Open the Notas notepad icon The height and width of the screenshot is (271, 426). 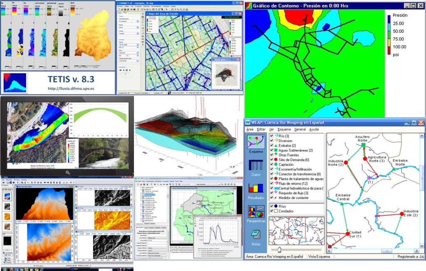pyautogui.click(x=255, y=235)
